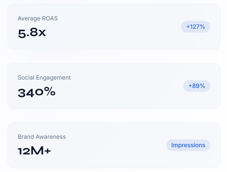Click the word Average in first card
Screen dimensions: 227x172
tap(29, 18)
